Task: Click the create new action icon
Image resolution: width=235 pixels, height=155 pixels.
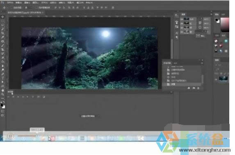Action: point(194,88)
